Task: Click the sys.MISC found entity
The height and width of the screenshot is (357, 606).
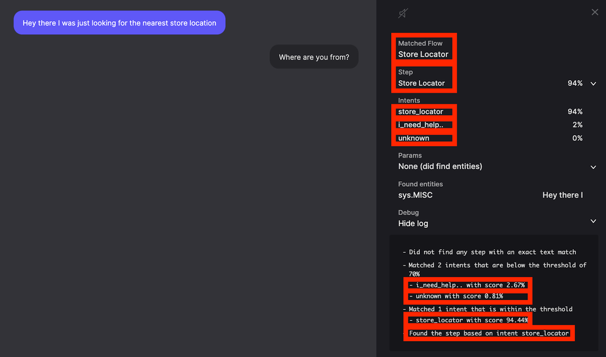Action: (x=415, y=195)
